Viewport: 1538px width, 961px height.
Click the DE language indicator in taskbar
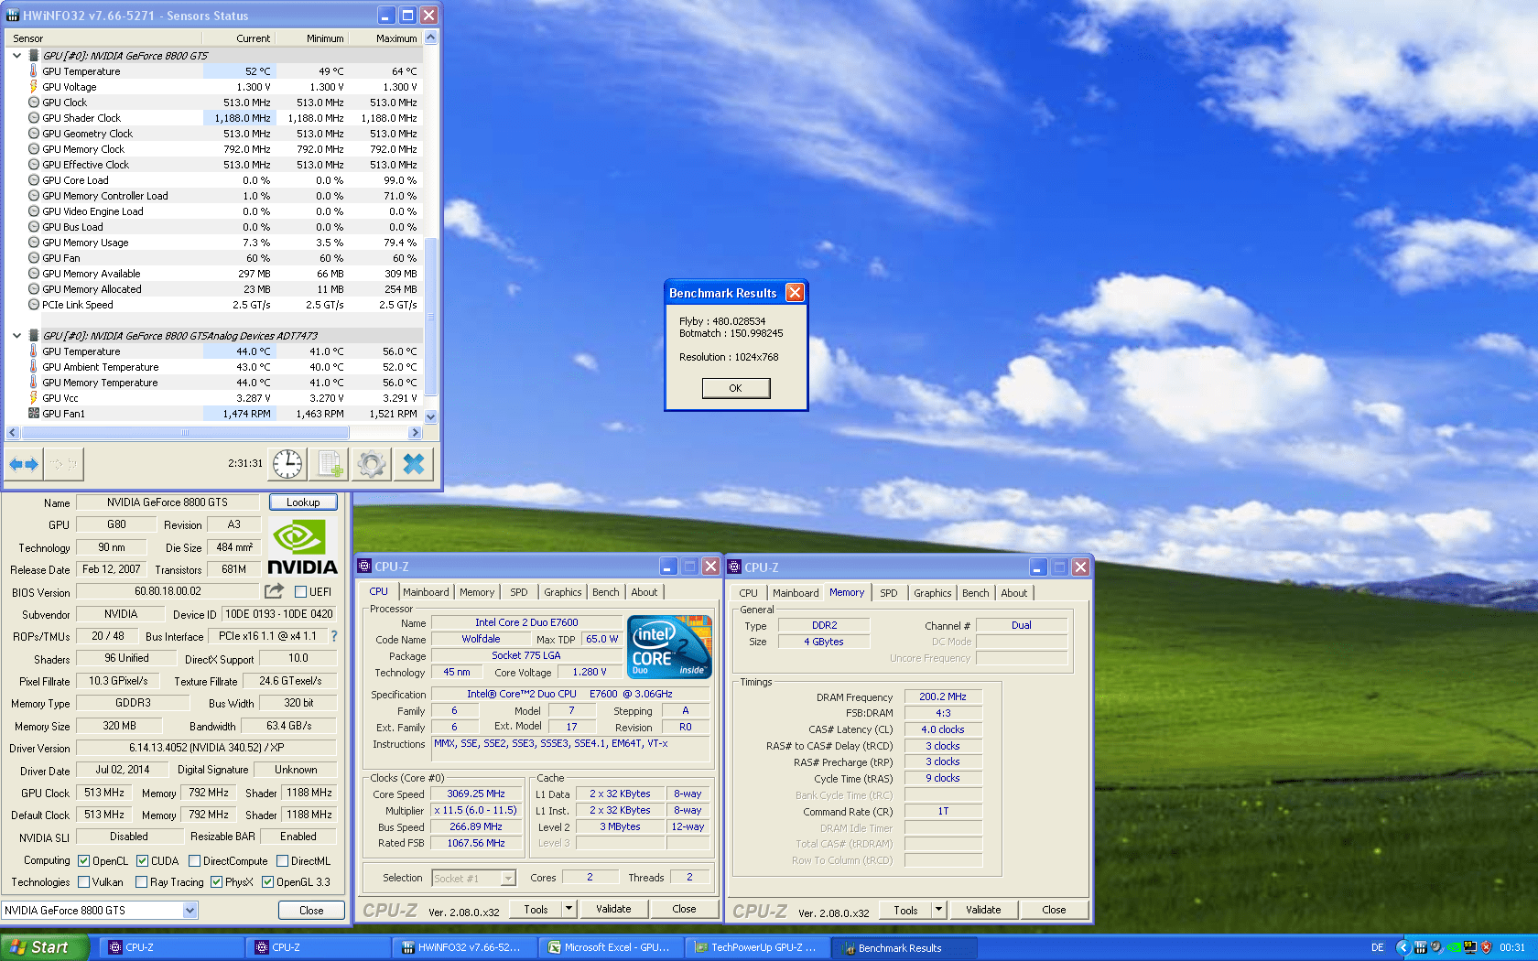[1378, 947]
